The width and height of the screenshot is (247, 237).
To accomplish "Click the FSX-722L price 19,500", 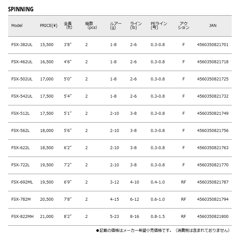I will pos(47,165).
